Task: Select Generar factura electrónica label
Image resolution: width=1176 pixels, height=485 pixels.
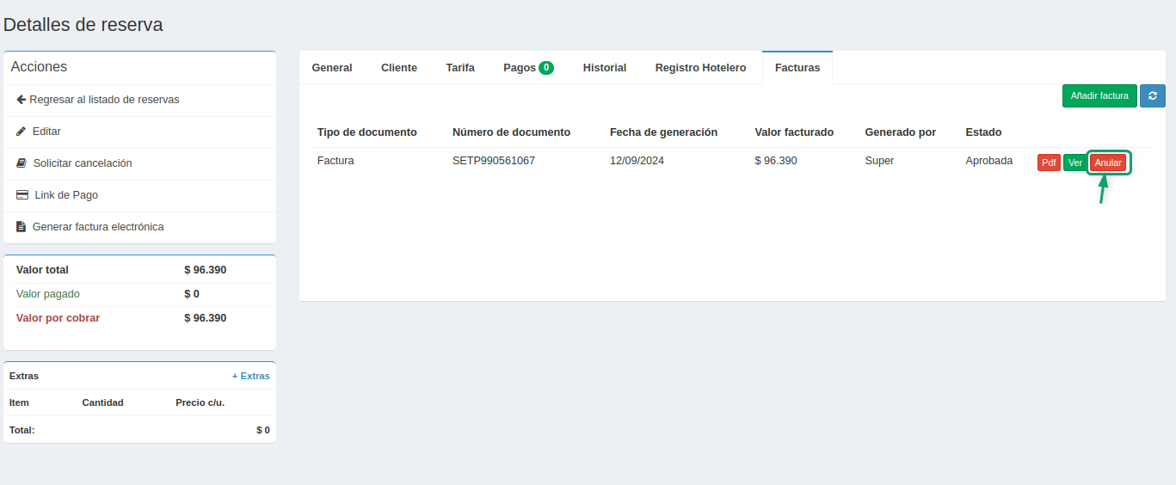Action: (x=98, y=227)
